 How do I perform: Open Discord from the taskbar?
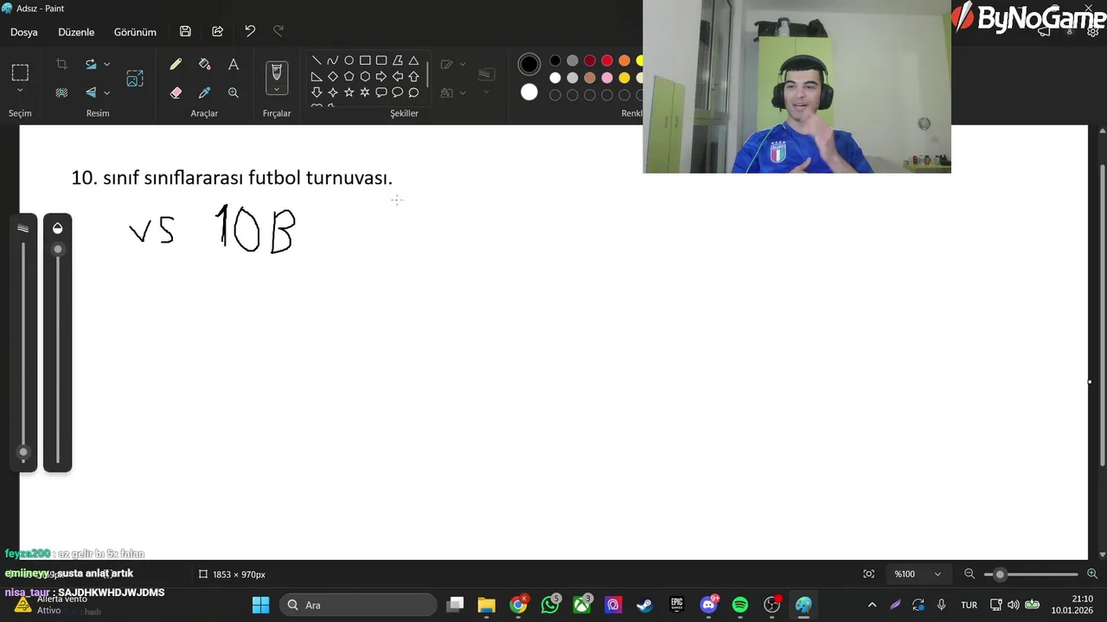pyautogui.click(x=708, y=605)
